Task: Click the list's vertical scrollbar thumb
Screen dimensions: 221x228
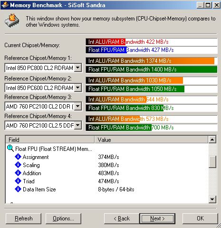Action: point(212,162)
